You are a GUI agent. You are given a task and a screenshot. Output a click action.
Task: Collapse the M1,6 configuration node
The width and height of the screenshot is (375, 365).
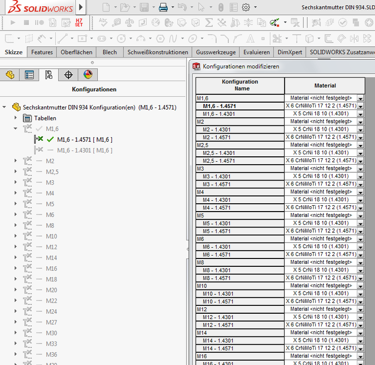click(16, 129)
